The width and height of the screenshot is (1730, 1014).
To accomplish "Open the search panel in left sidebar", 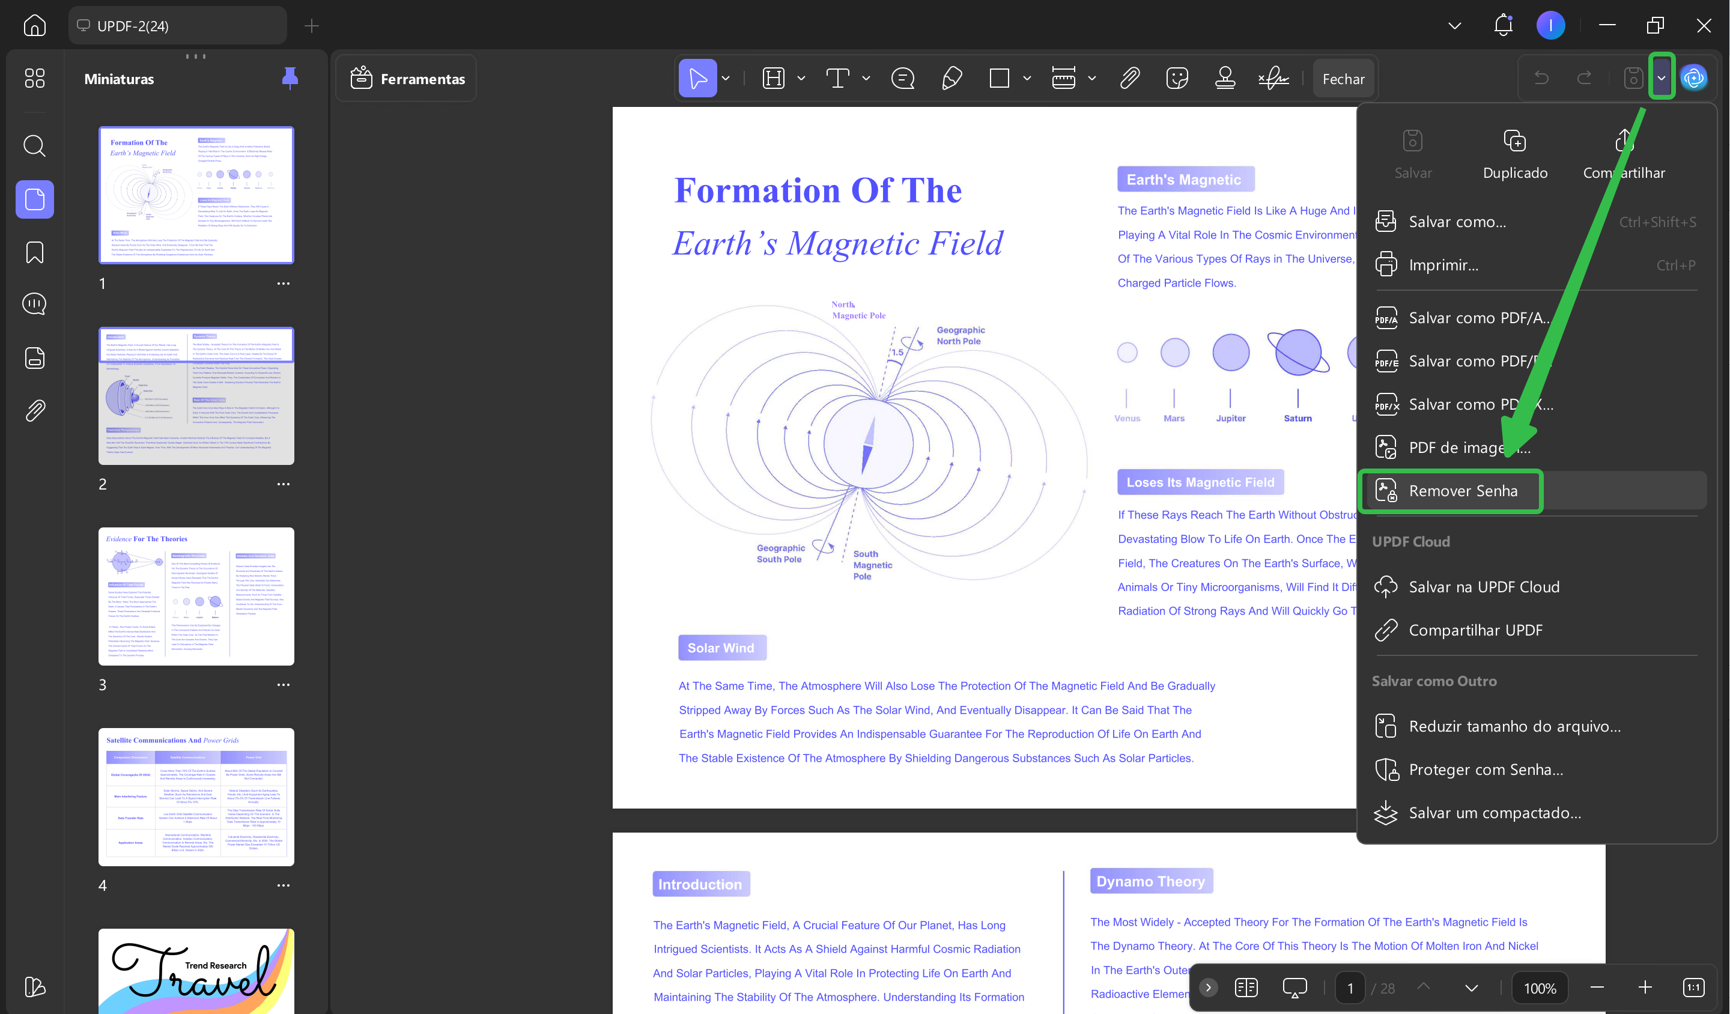I will [x=34, y=145].
